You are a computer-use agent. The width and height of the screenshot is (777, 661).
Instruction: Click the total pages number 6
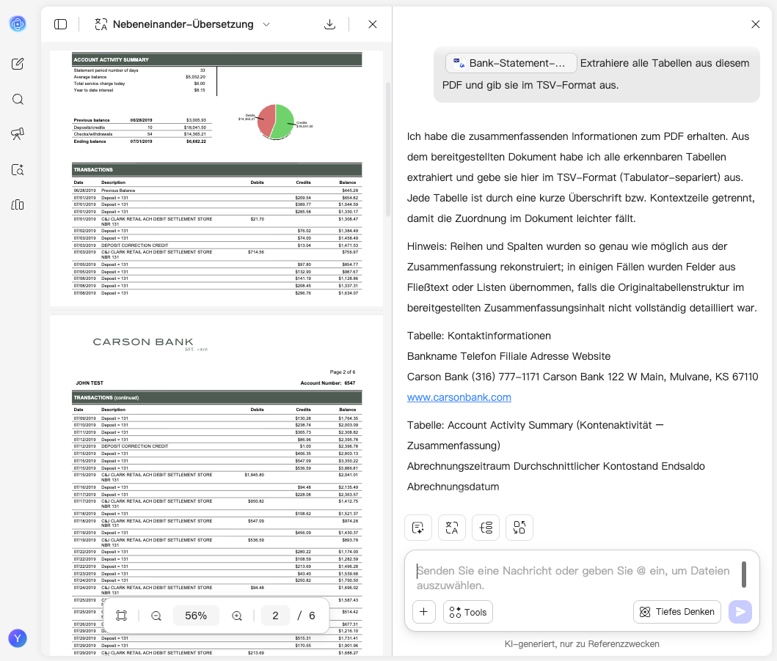tap(312, 616)
